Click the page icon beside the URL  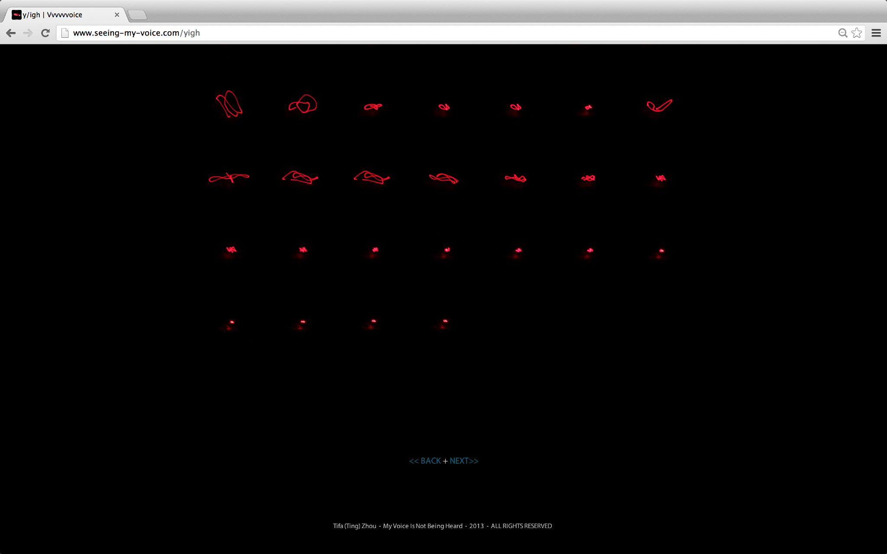point(65,33)
